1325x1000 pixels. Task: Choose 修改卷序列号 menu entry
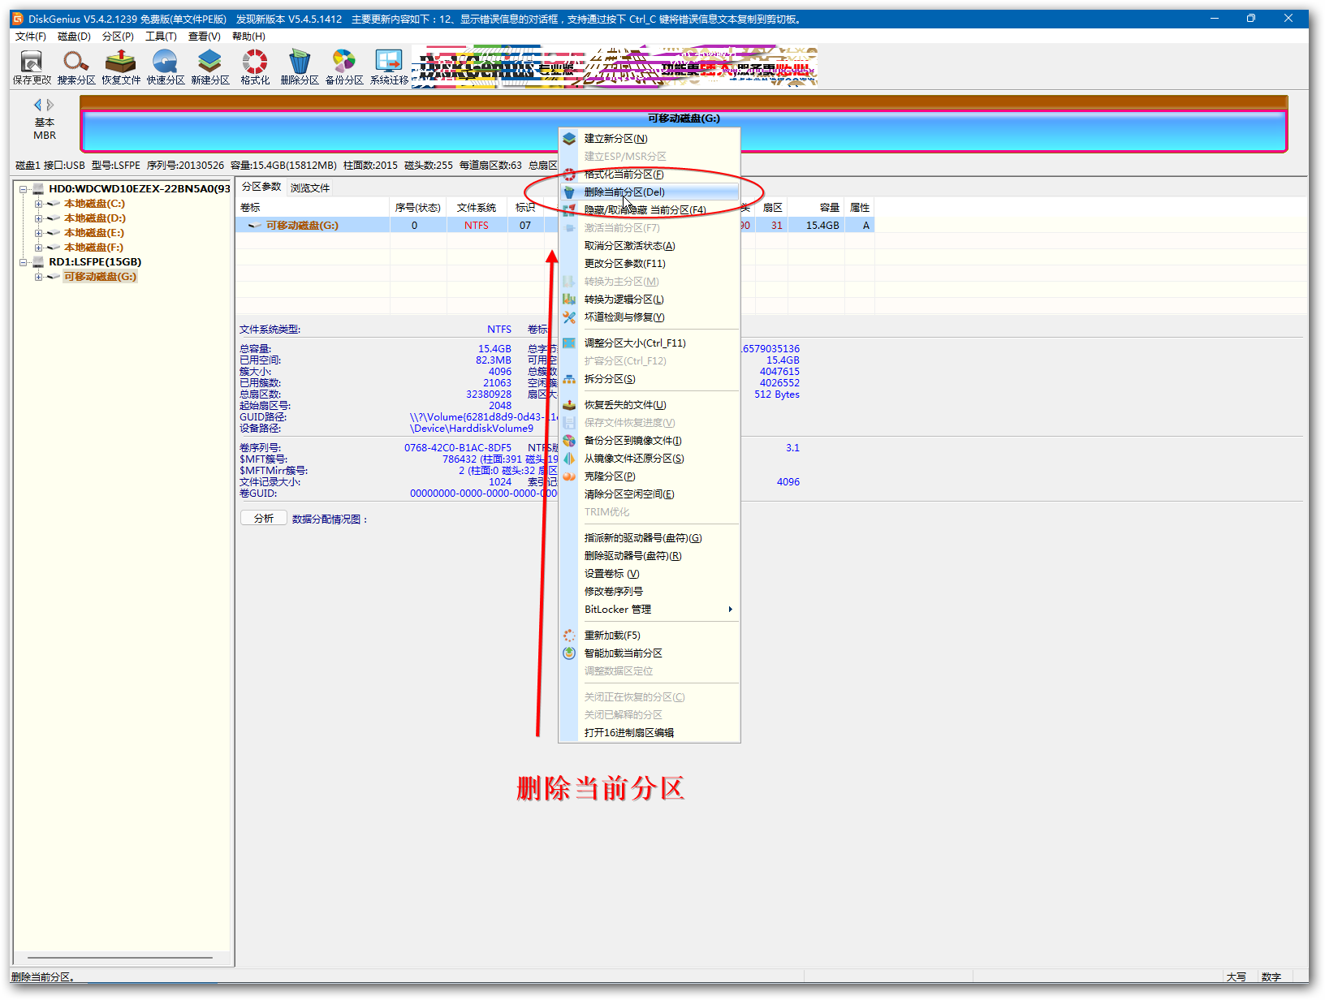tap(650, 592)
